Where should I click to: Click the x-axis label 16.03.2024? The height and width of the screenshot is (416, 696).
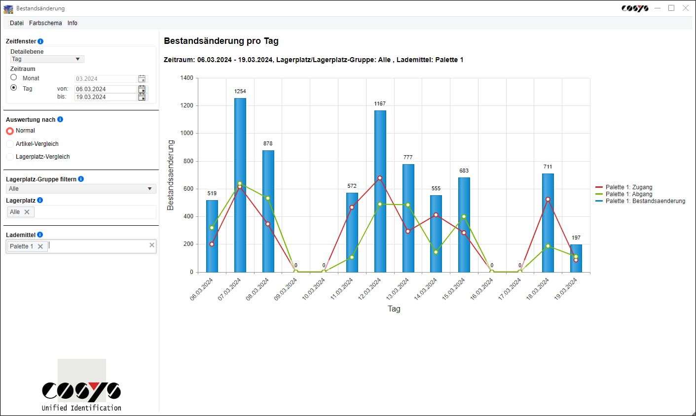[x=481, y=289]
